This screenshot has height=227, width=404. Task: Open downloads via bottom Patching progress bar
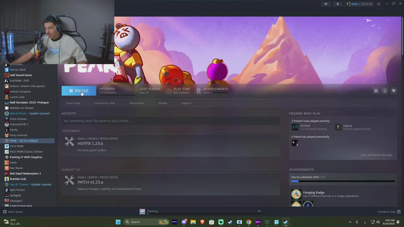click(x=204, y=213)
